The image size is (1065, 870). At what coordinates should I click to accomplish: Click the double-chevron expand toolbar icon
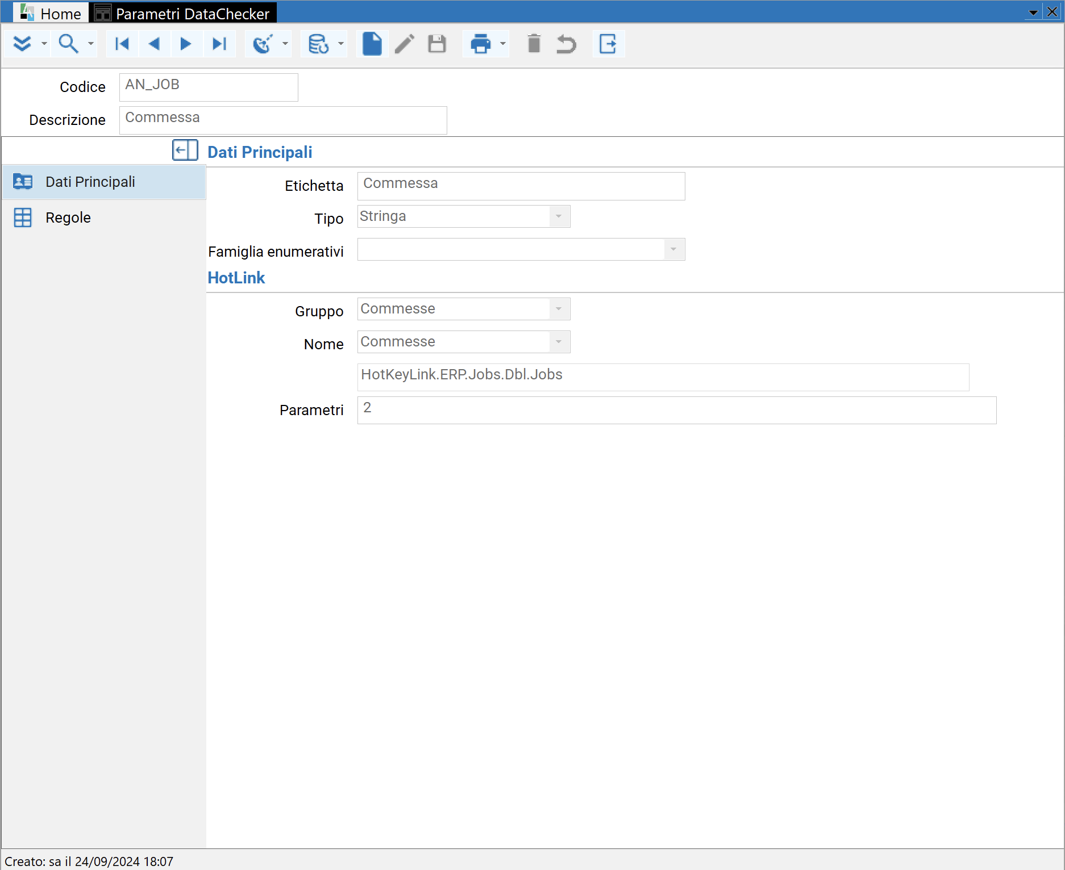22,44
